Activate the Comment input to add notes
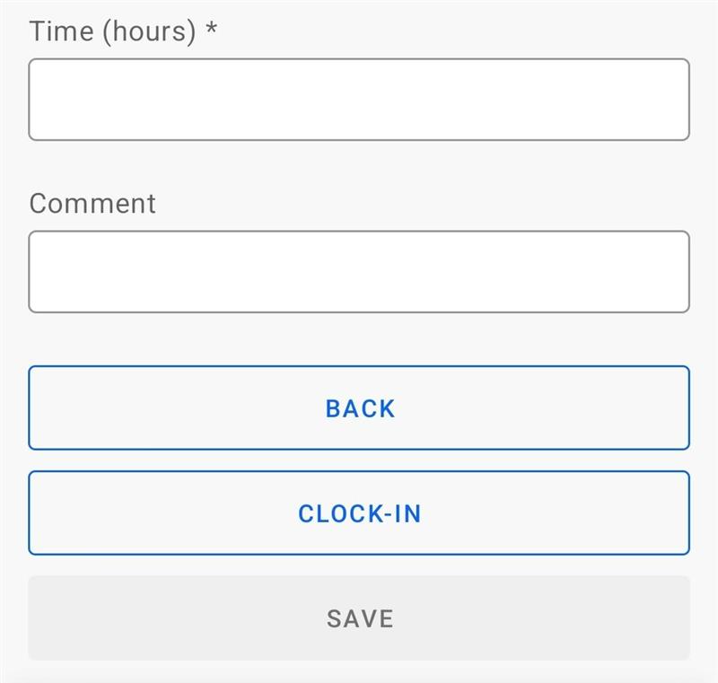The image size is (718, 683). 359,272
